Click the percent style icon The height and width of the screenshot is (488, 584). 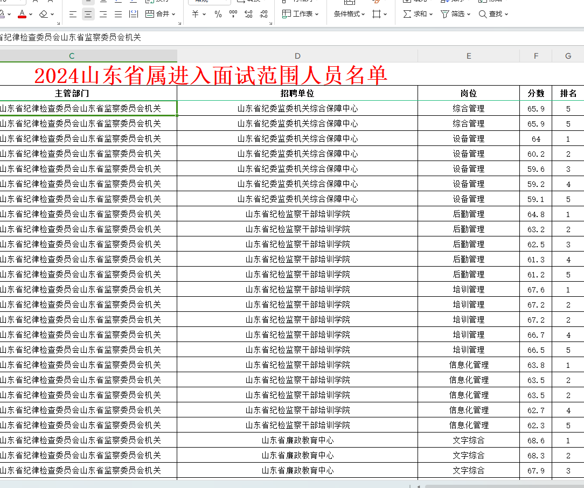click(218, 14)
